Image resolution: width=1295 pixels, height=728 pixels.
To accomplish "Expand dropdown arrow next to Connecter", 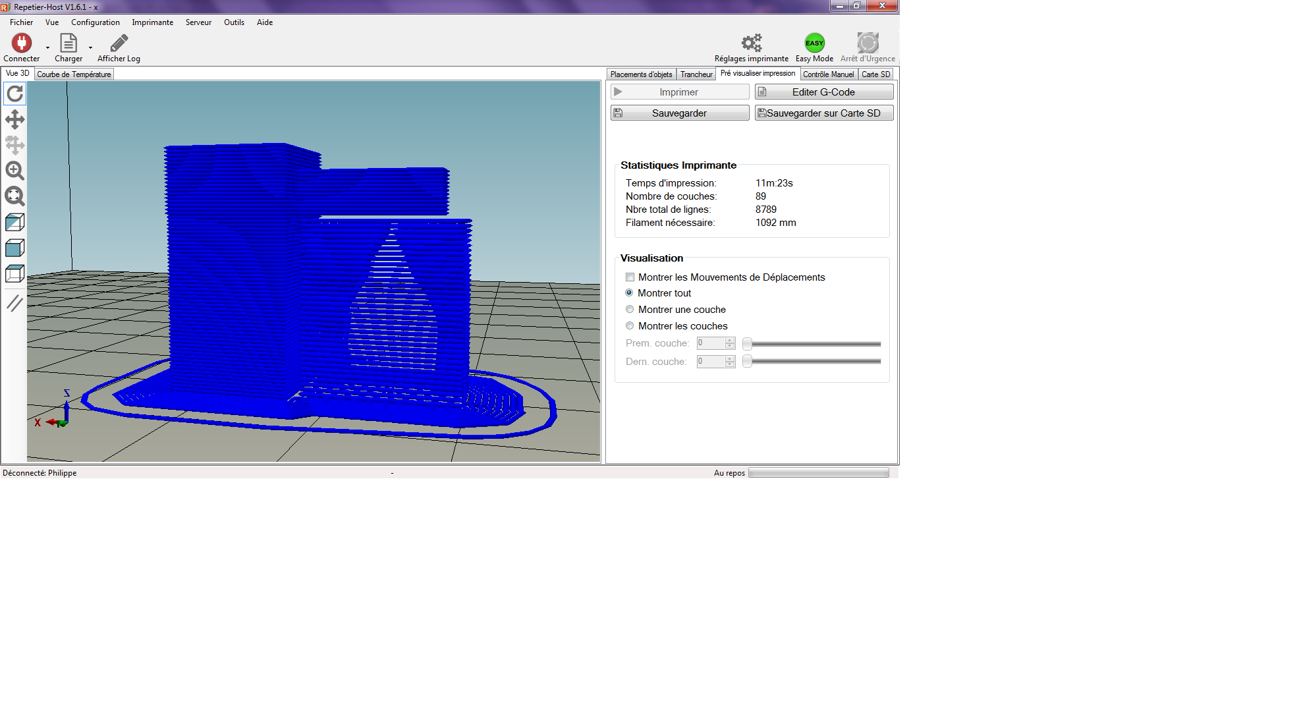I will [x=47, y=47].
